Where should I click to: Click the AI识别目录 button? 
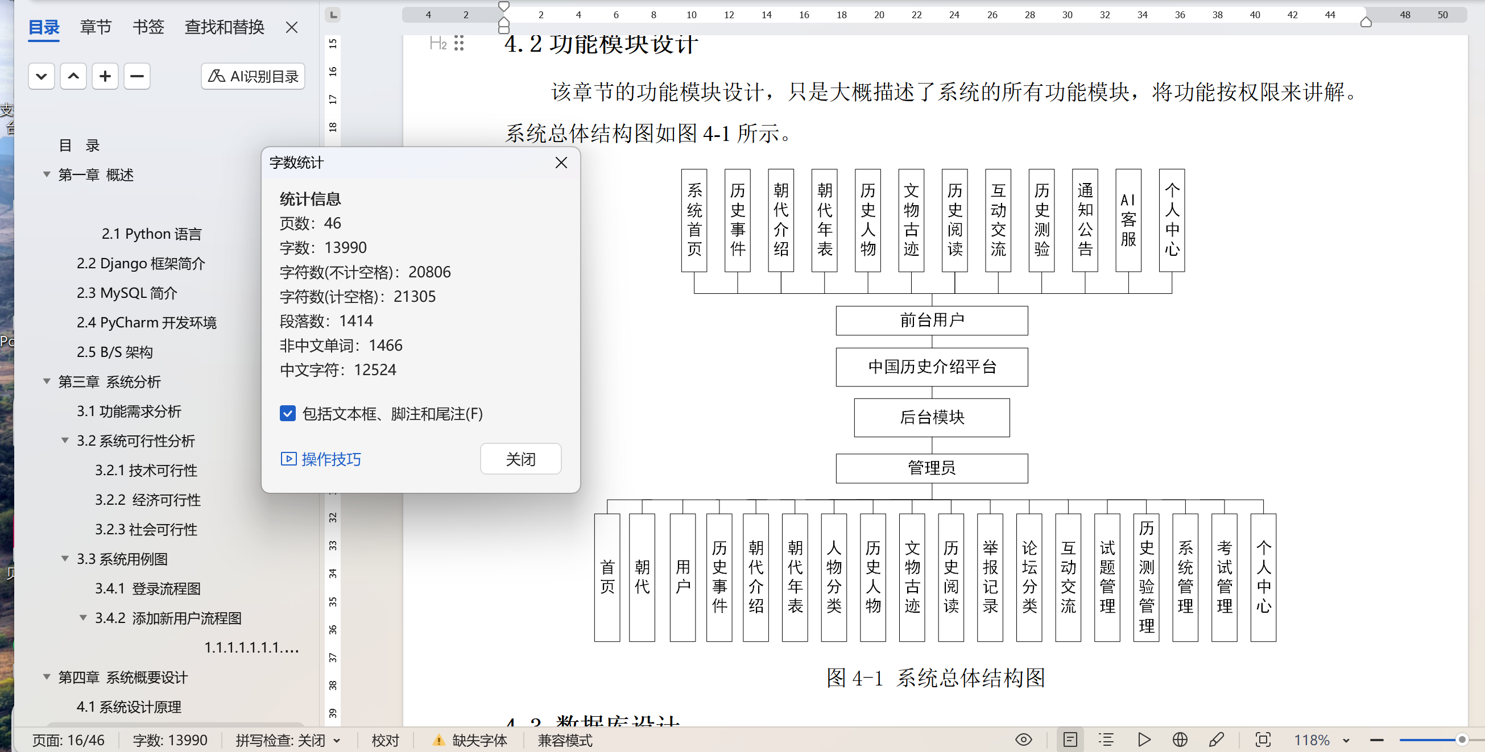pyautogui.click(x=253, y=76)
